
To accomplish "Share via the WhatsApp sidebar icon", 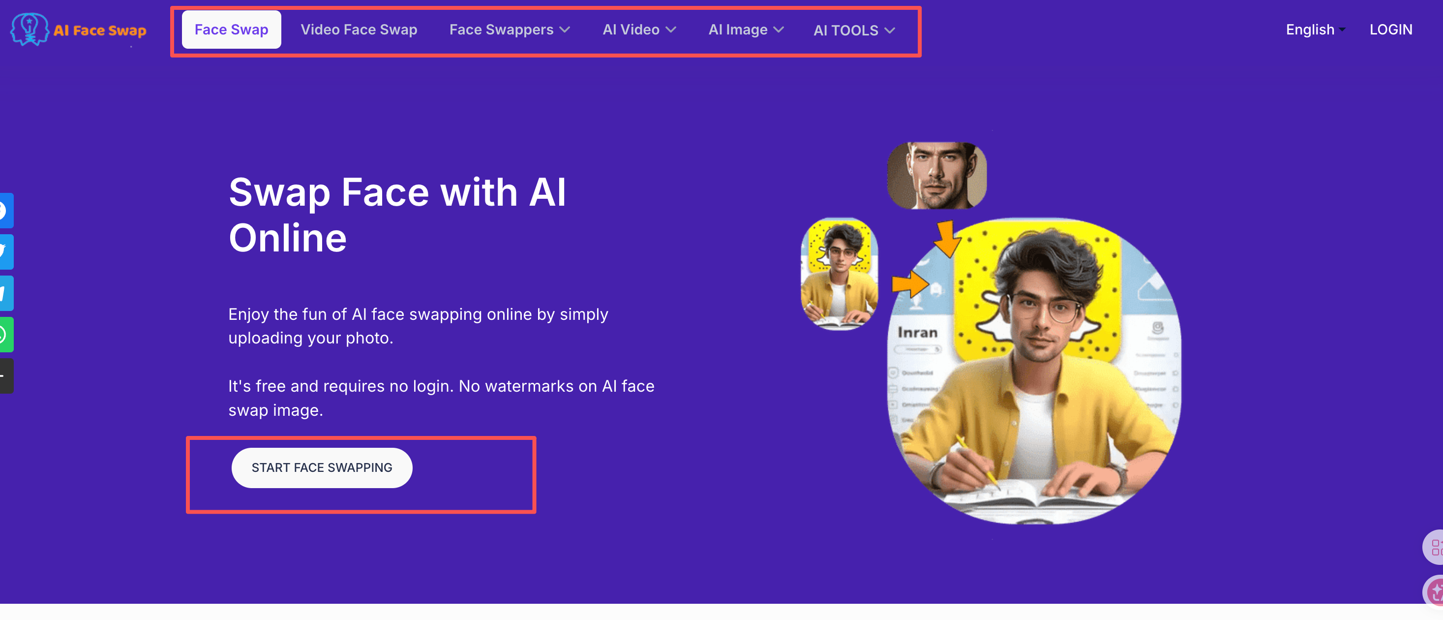I will click(6, 335).
